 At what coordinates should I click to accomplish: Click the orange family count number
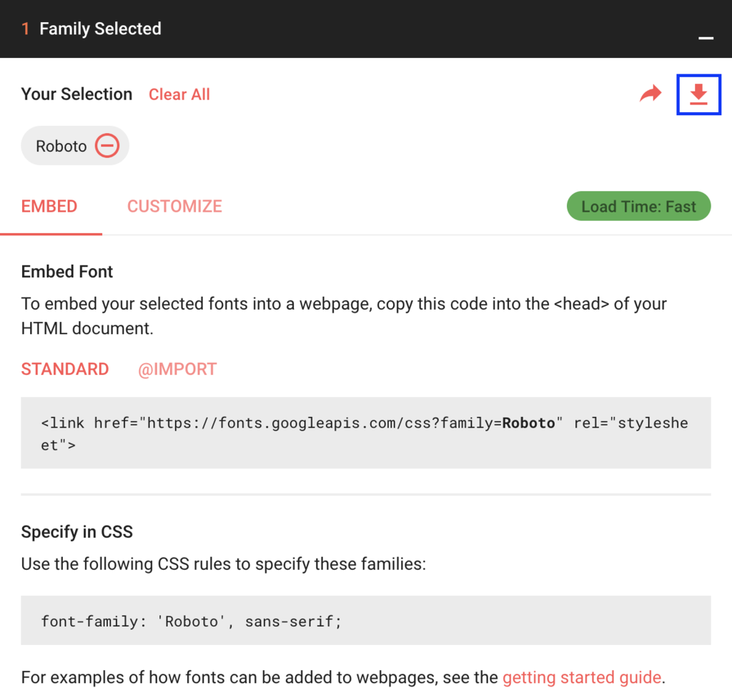[26, 29]
